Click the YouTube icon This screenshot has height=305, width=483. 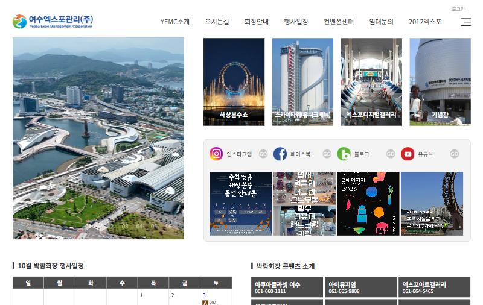pos(408,154)
